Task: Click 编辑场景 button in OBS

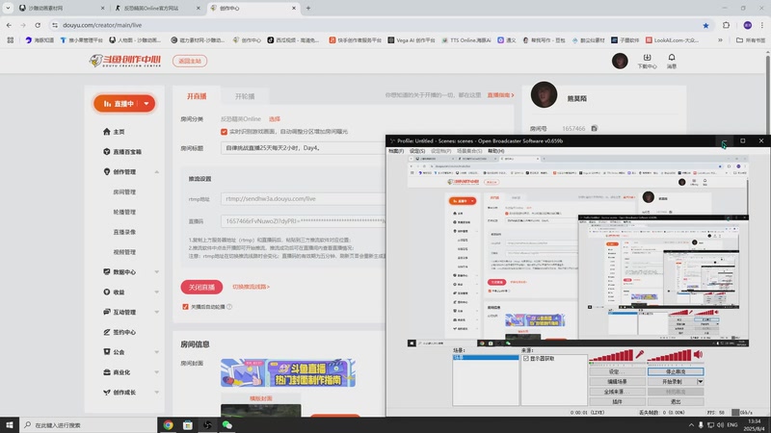Action: click(x=617, y=381)
